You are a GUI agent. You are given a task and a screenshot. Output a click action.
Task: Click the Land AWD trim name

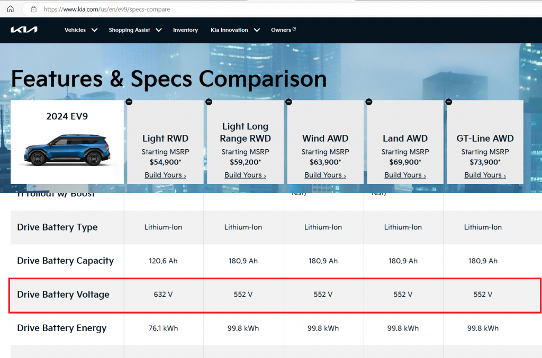405,139
